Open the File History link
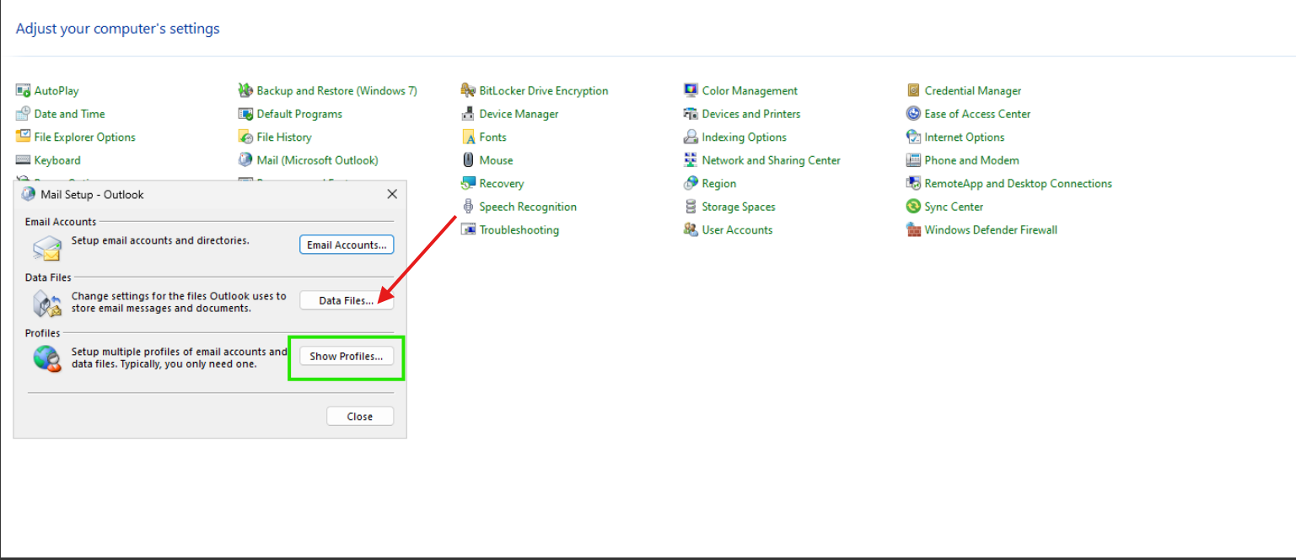The width and height of the screenshot is (1296, 560). coord(284,137)
